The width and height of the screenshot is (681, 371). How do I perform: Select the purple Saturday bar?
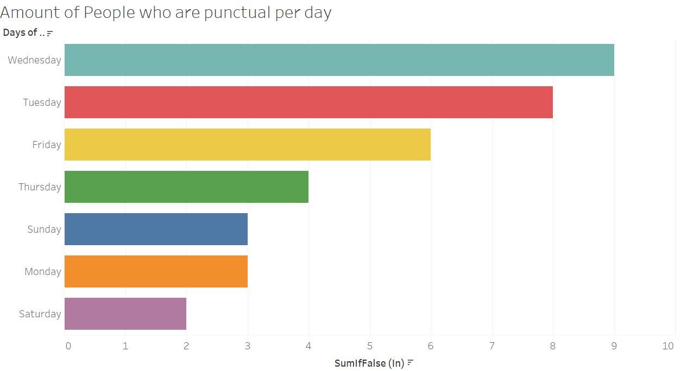(x=125, y=314)
